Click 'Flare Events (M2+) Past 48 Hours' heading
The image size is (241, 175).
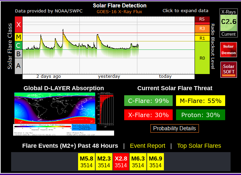coord(70,146)
